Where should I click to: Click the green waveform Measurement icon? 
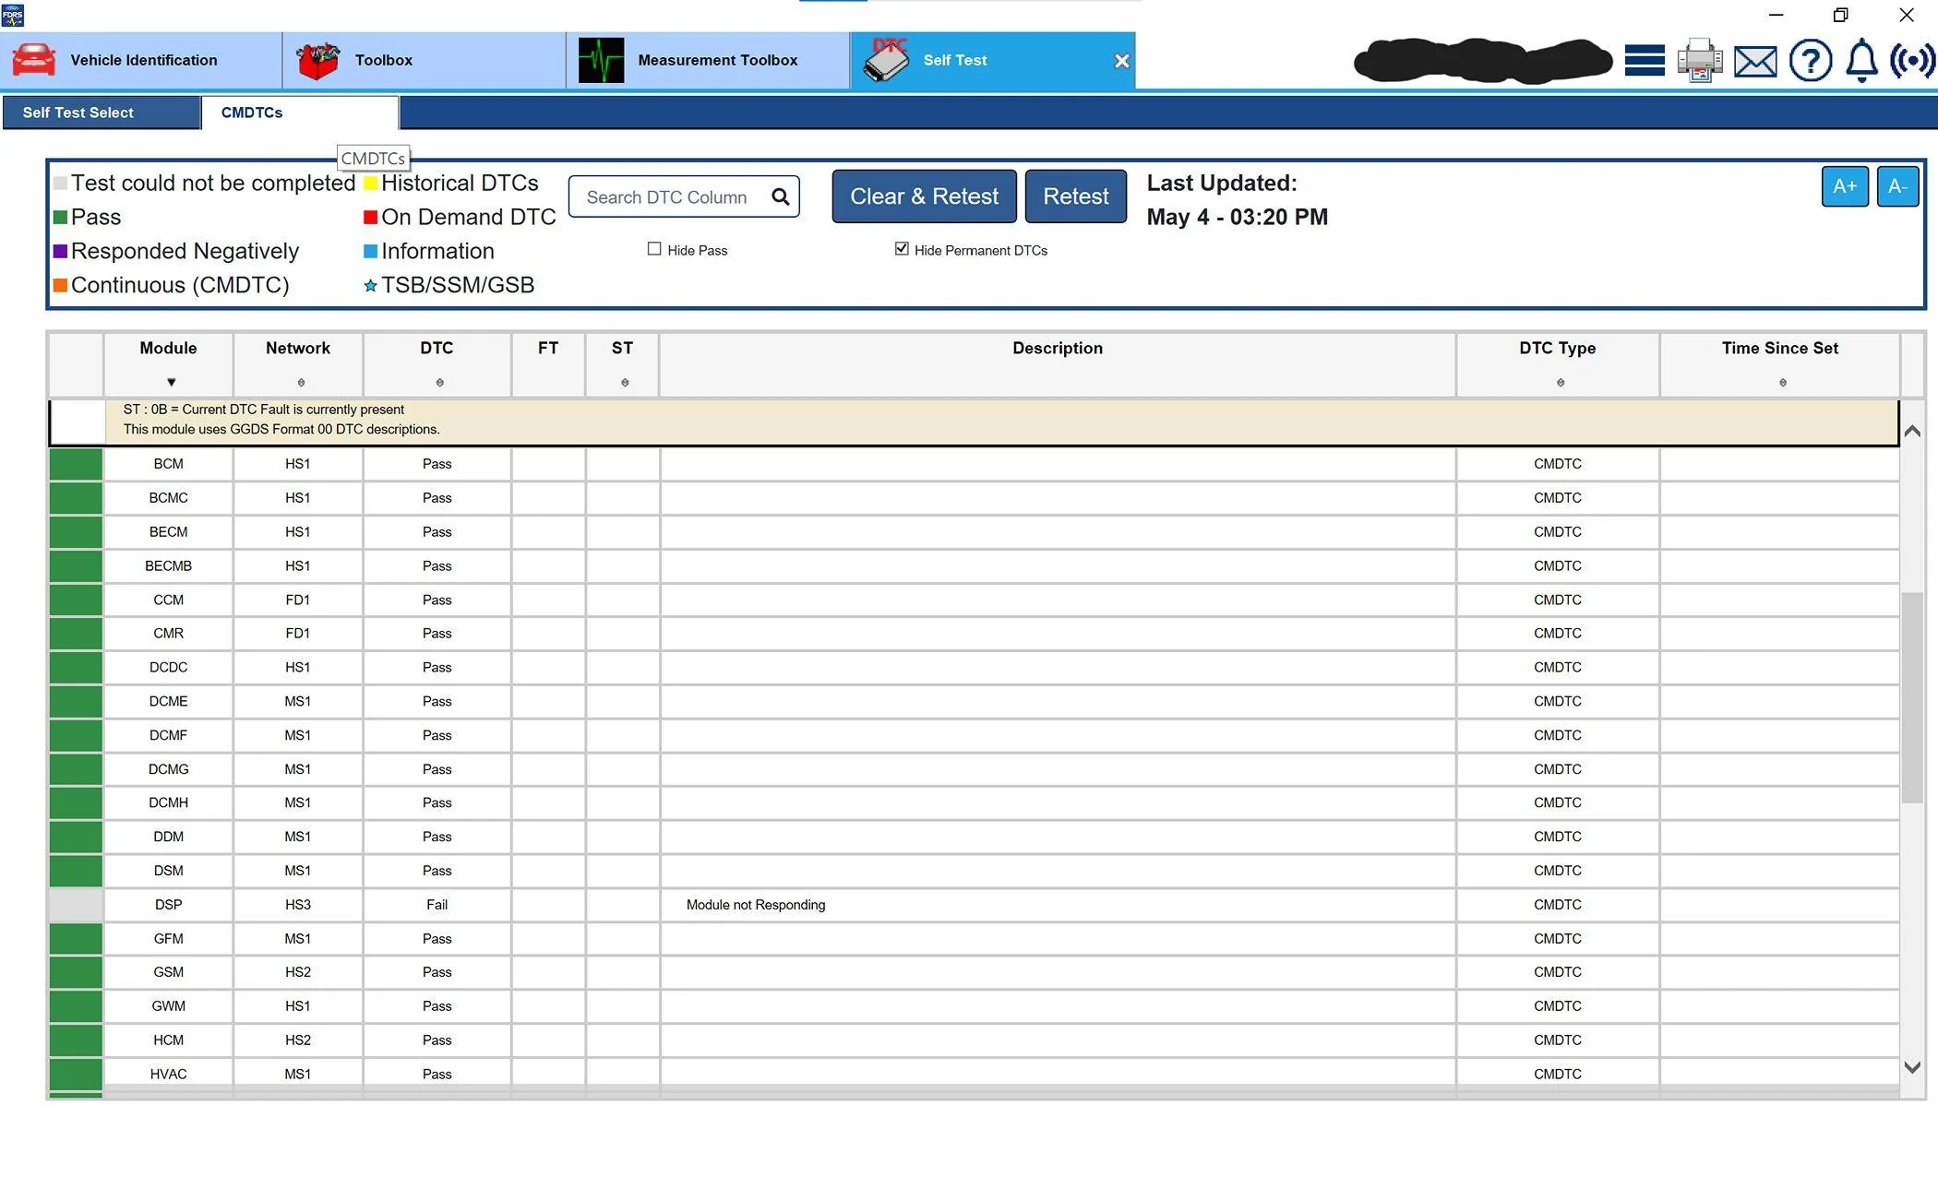(x=601, y=60)
